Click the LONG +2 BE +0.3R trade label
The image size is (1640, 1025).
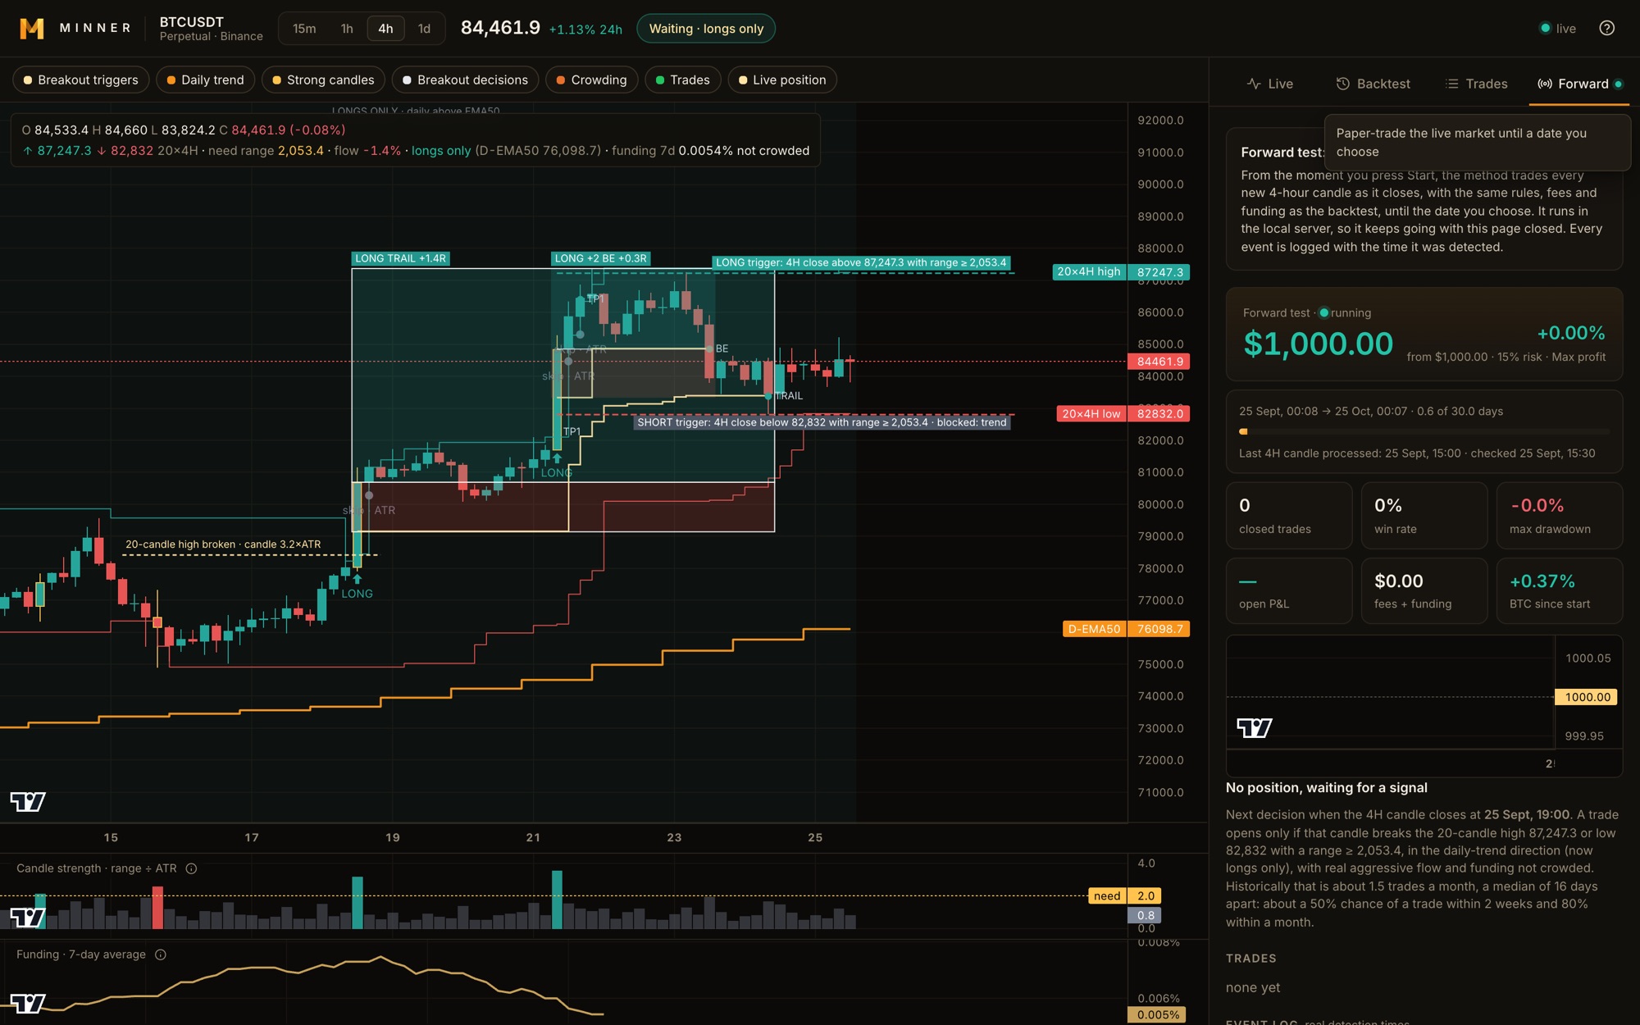[600, 258]
